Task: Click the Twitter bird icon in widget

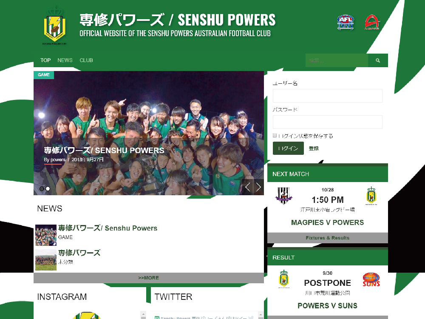Action: (x=251, y=317)
